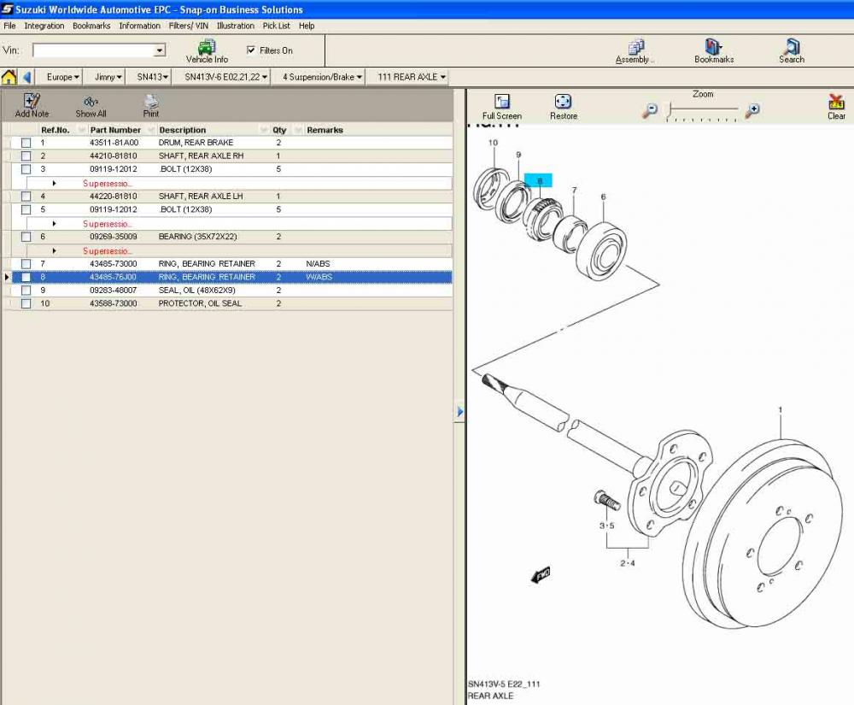The height and width of the screenshot is (705, 854).
Task: Click the Zoom slider track
Action: [703, 110]
